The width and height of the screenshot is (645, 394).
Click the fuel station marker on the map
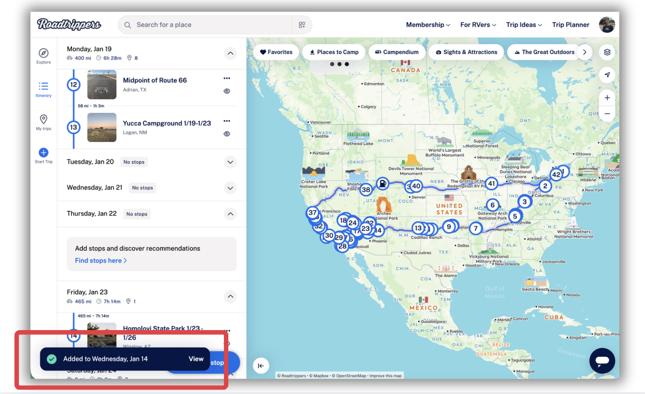click(x=383, y=184)
